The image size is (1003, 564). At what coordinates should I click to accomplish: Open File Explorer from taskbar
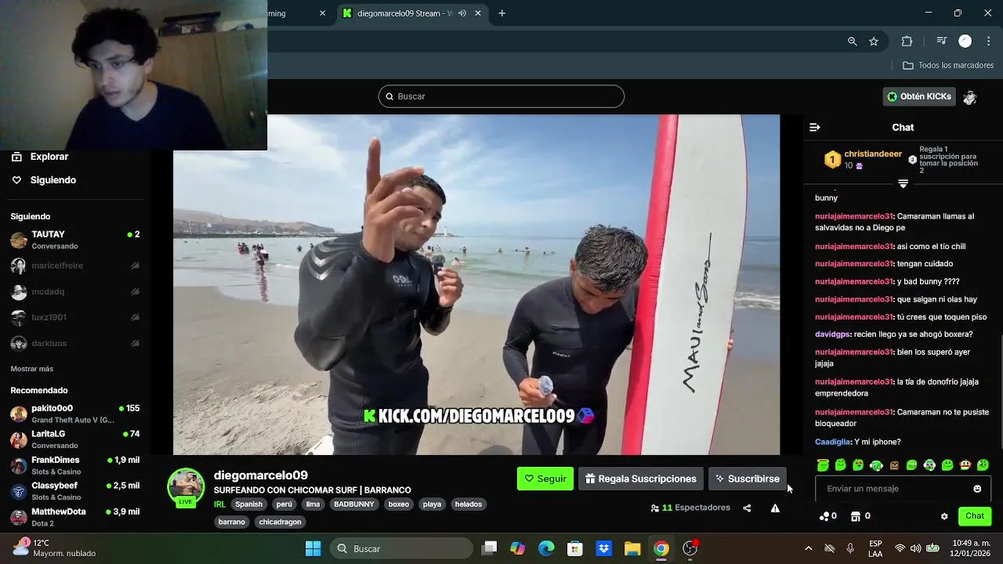click(632, 548)
